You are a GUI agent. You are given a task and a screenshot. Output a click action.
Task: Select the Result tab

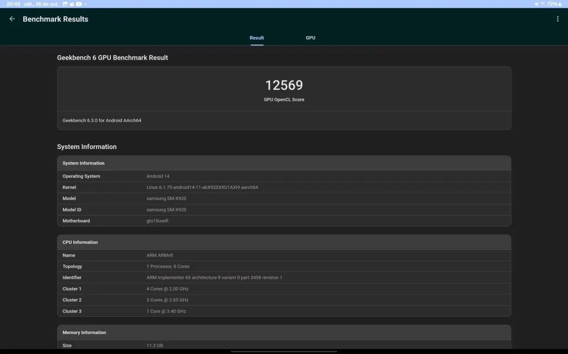tap(256, 38)
